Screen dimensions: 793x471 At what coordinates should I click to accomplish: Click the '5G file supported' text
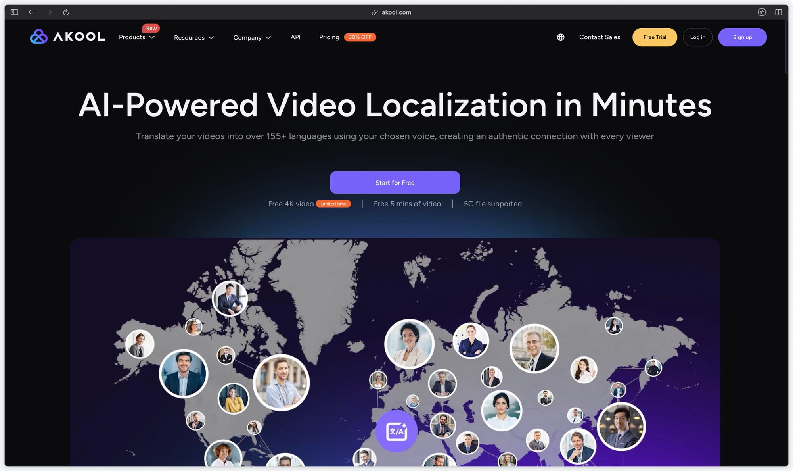click(493, 204)
